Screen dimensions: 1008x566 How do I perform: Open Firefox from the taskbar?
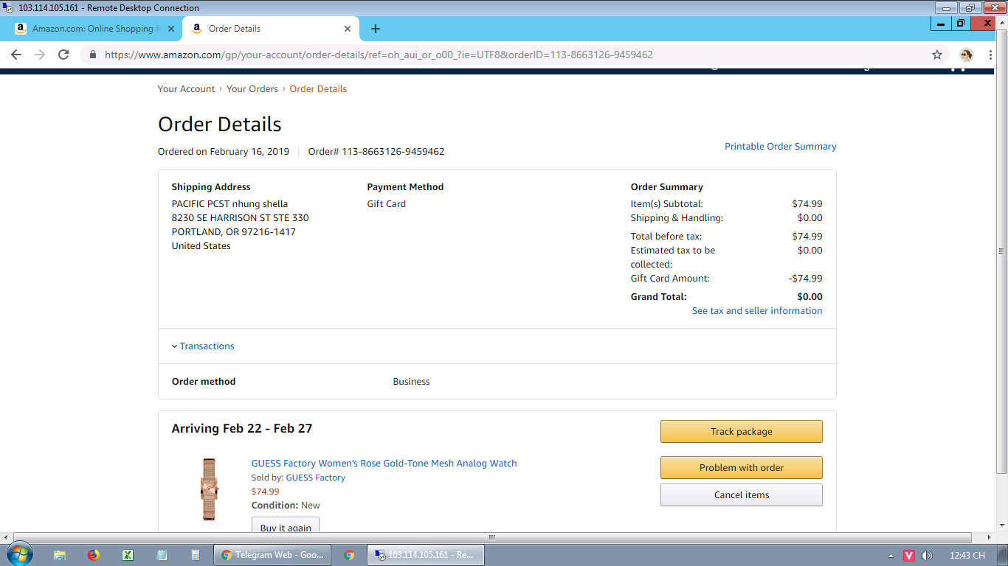point(94,555)
